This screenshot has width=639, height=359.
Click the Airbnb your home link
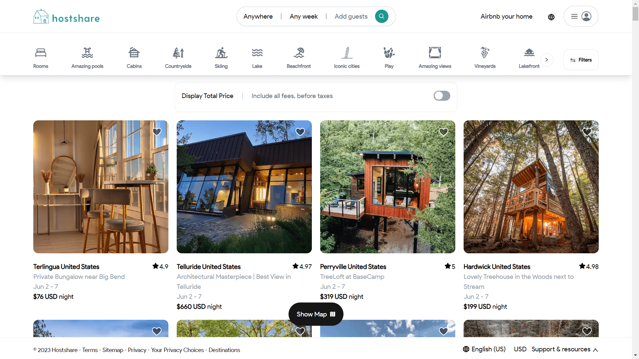[x=506, y=16]
